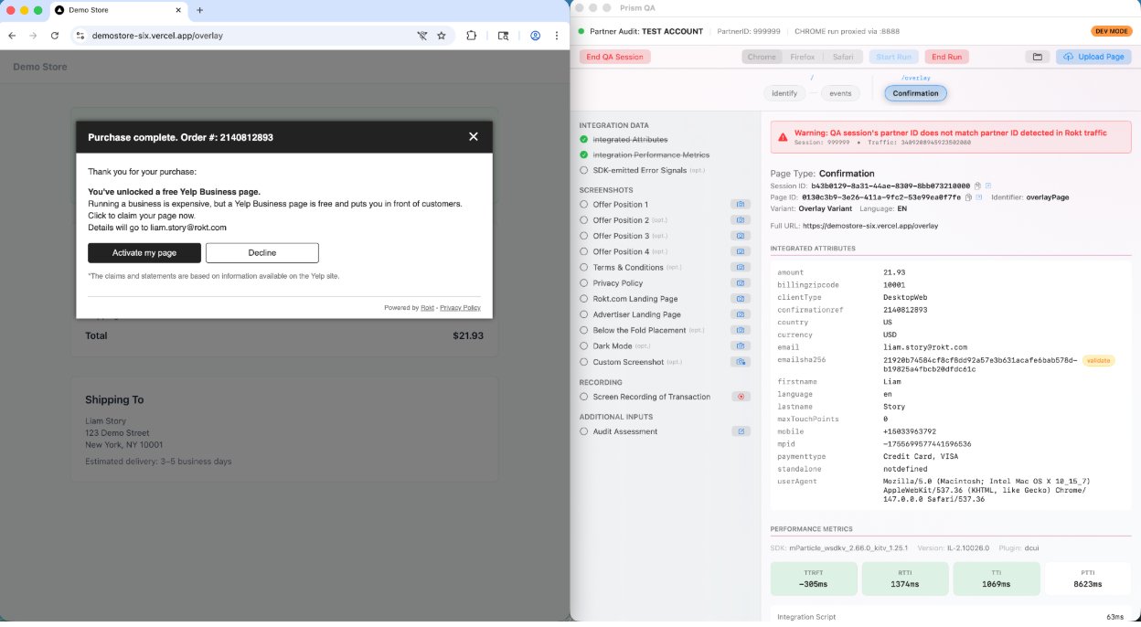This screenshot has height=627, width=1141.
Task: Capture screenshot for Terms & Conditions
Action: (x=740, y=268)
